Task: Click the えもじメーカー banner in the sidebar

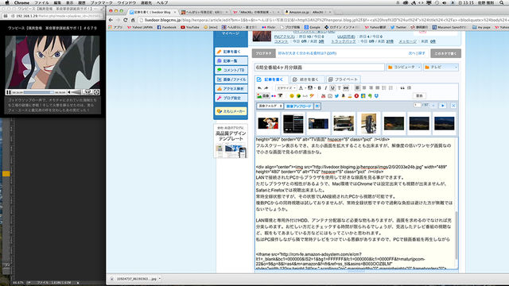Action: [231, 111]
